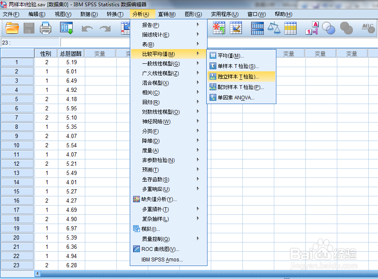Click the Select Cases grid icon
This screenshot has height=279, width=378.
[291, 28]
